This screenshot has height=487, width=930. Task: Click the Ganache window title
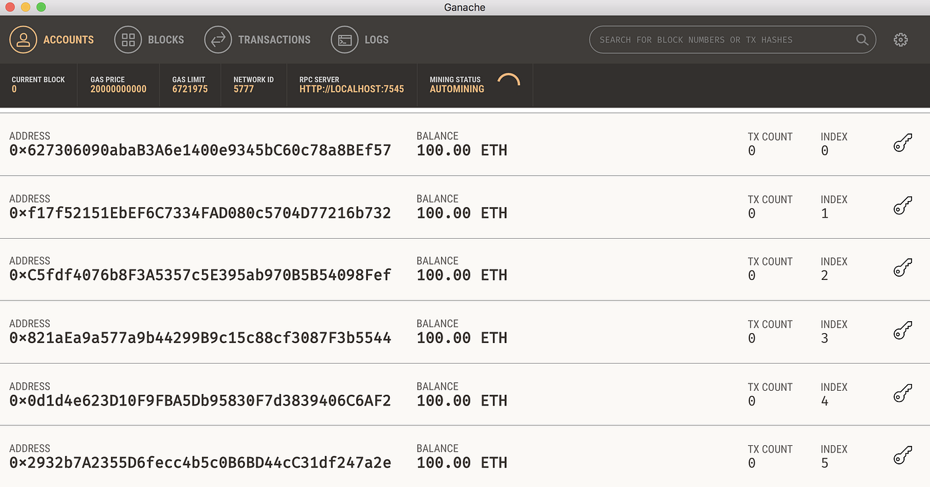click(x=464, y=7)
